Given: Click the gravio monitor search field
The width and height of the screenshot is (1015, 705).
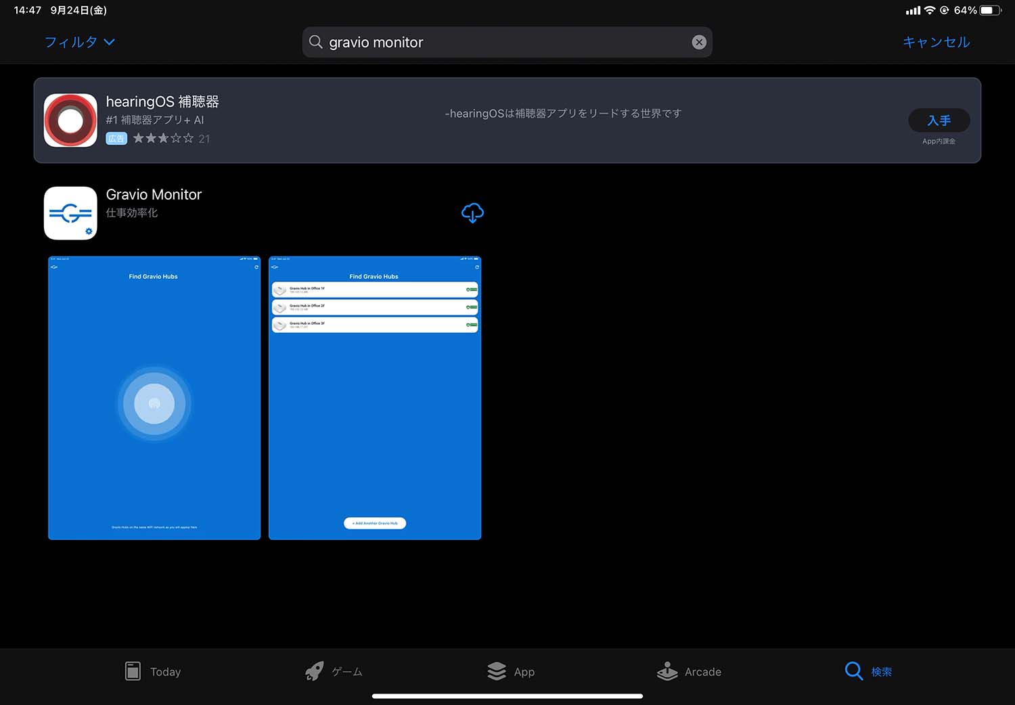Looking at the screenshot, I should [507, 42].
